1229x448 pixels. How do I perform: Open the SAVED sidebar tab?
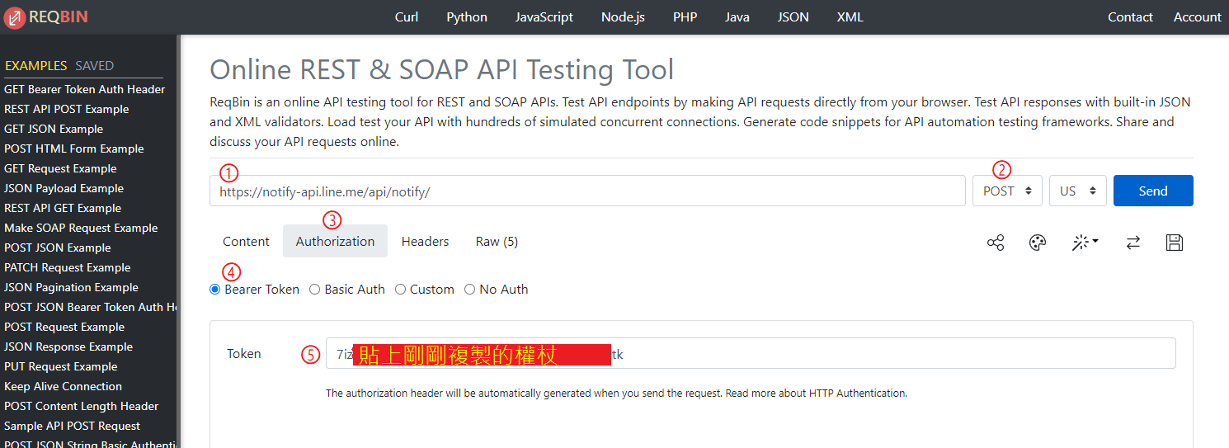pyautogui.click(x=95, y=66)
